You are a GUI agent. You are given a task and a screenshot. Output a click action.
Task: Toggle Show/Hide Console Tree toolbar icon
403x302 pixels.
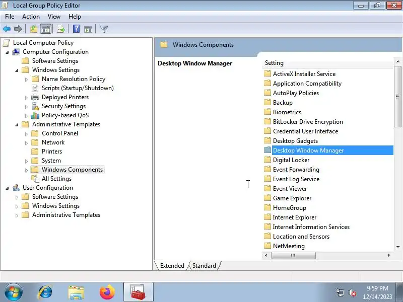coord(46,29)
